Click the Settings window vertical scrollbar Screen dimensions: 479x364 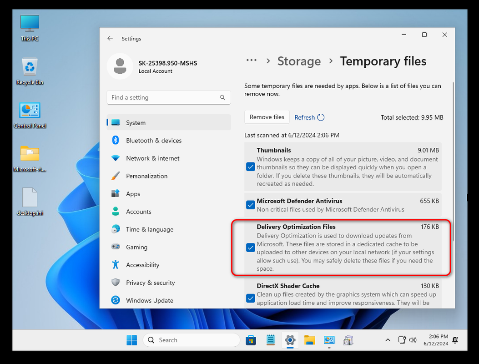[x=453, y=162]
